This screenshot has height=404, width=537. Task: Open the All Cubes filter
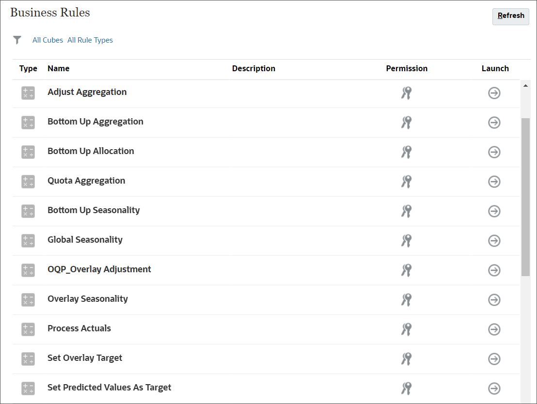47,40
